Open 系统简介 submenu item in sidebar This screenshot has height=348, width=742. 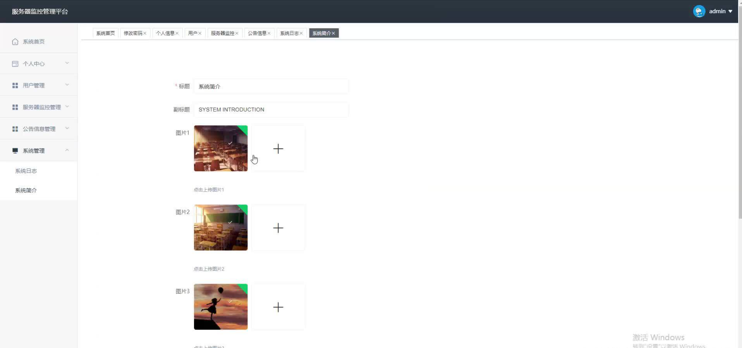(x=39, y=190)
